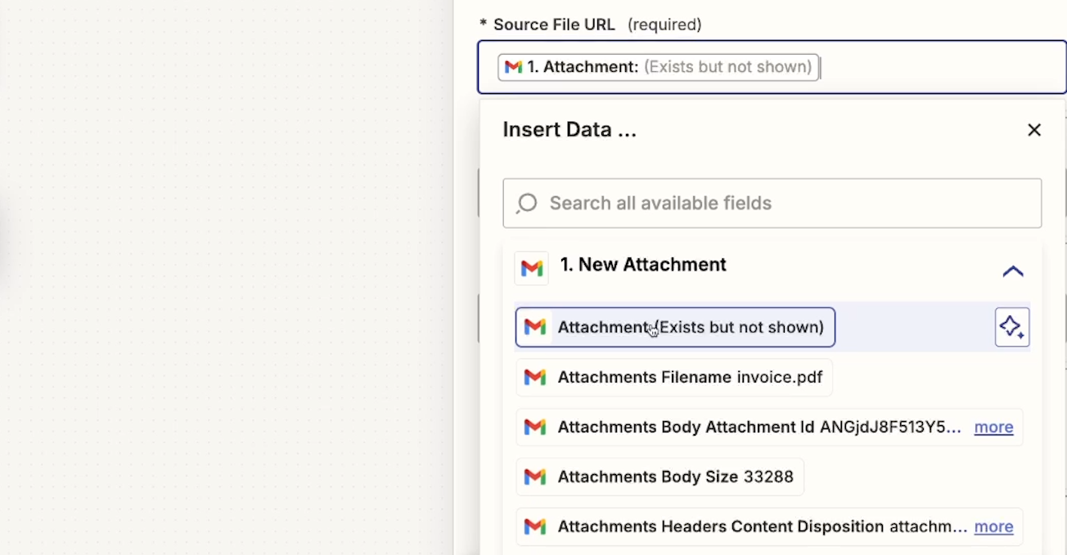
Task: Select Attachments Headers Content Disposition field
Action: pyautogui.click(x=769, y=526)
